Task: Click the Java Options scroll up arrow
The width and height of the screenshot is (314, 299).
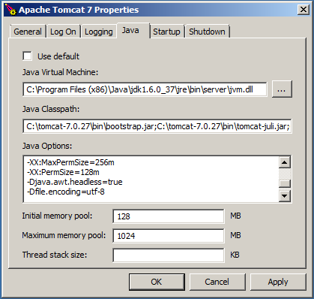Action: 285,162
